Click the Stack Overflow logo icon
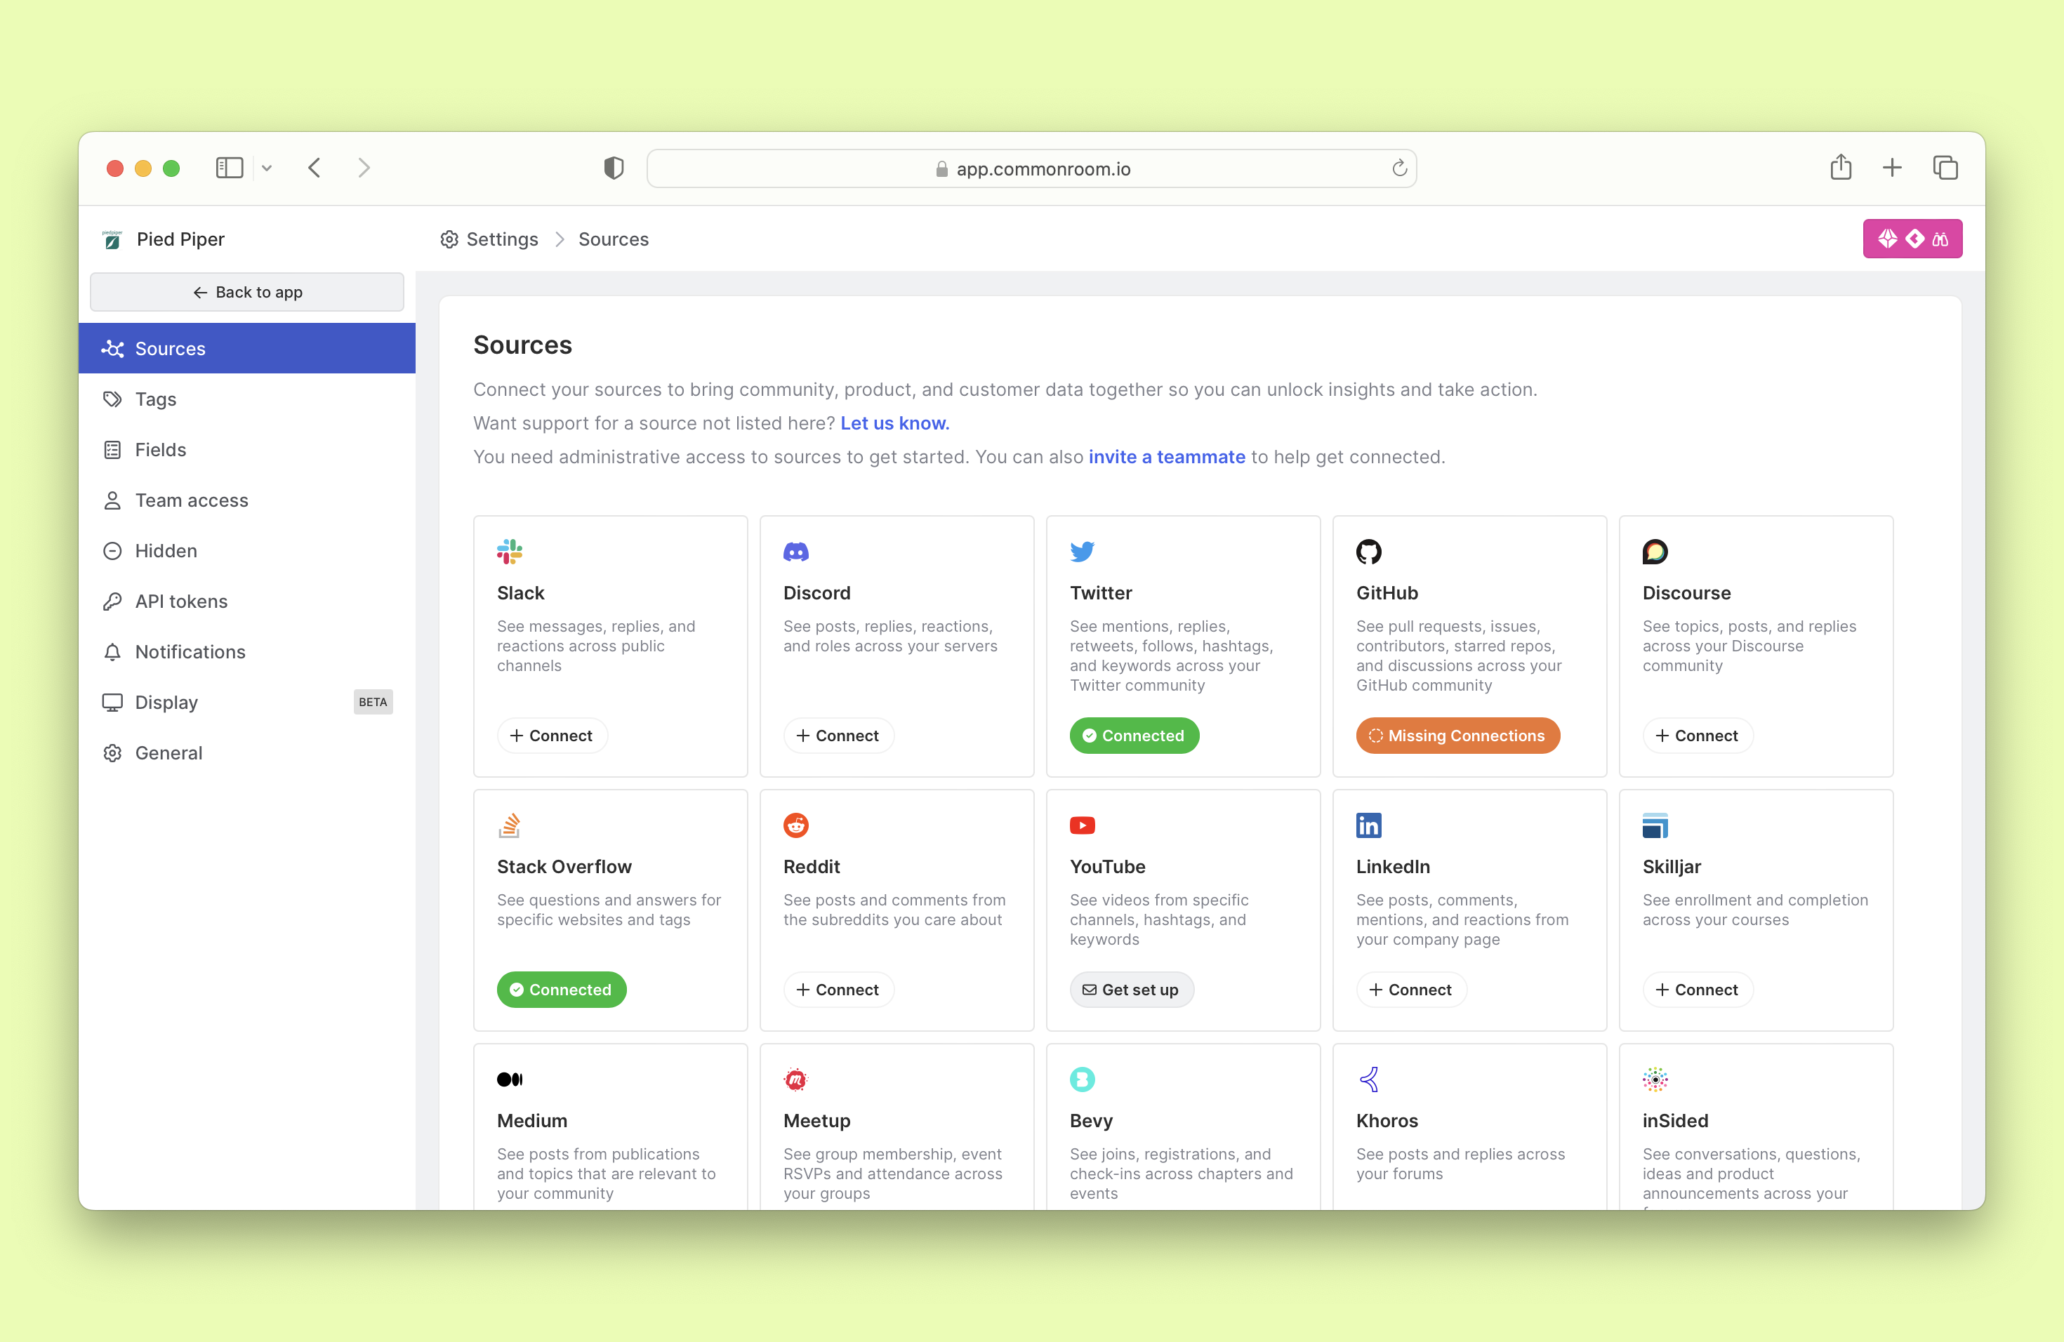This screenshot has height=1342, width=2064. click(509, 825)
